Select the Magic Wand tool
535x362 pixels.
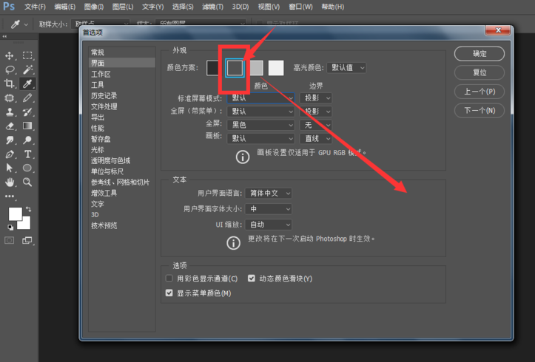coord(27,69)
